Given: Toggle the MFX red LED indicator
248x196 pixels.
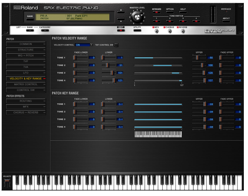Looking at the screenshot, I should [x=153, y=27].
